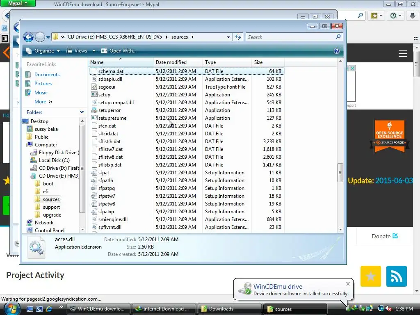Show More favorite links
The height and width of the screenshot is (315, 420).
(x=43, y=102)
